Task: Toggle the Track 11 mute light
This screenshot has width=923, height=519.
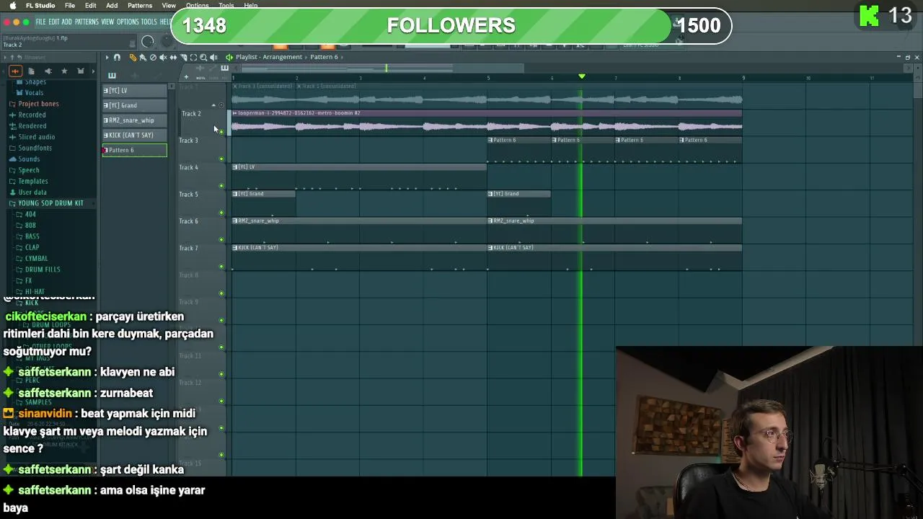Action: (221, 374)
